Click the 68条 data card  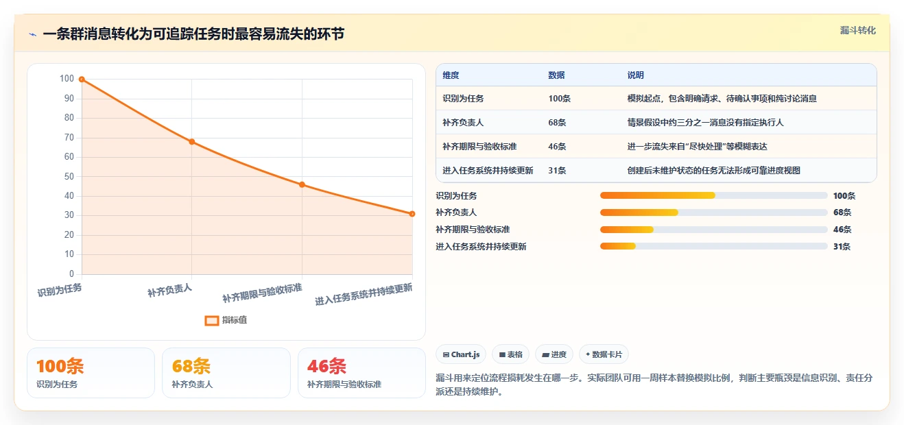(x=226, y=373)
